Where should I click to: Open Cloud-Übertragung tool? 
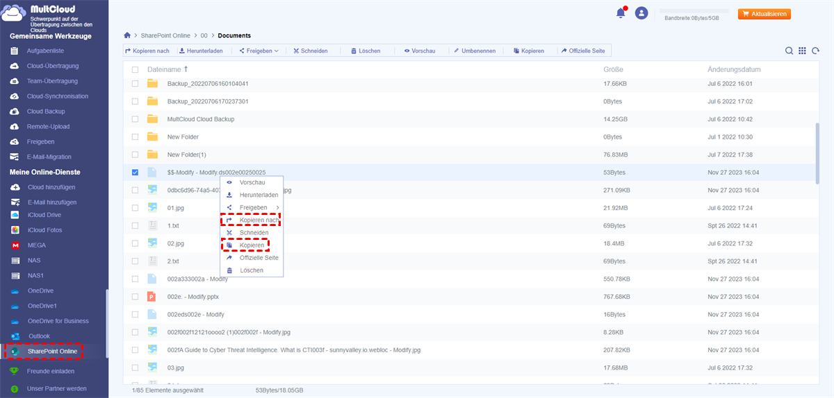[54, 66]
